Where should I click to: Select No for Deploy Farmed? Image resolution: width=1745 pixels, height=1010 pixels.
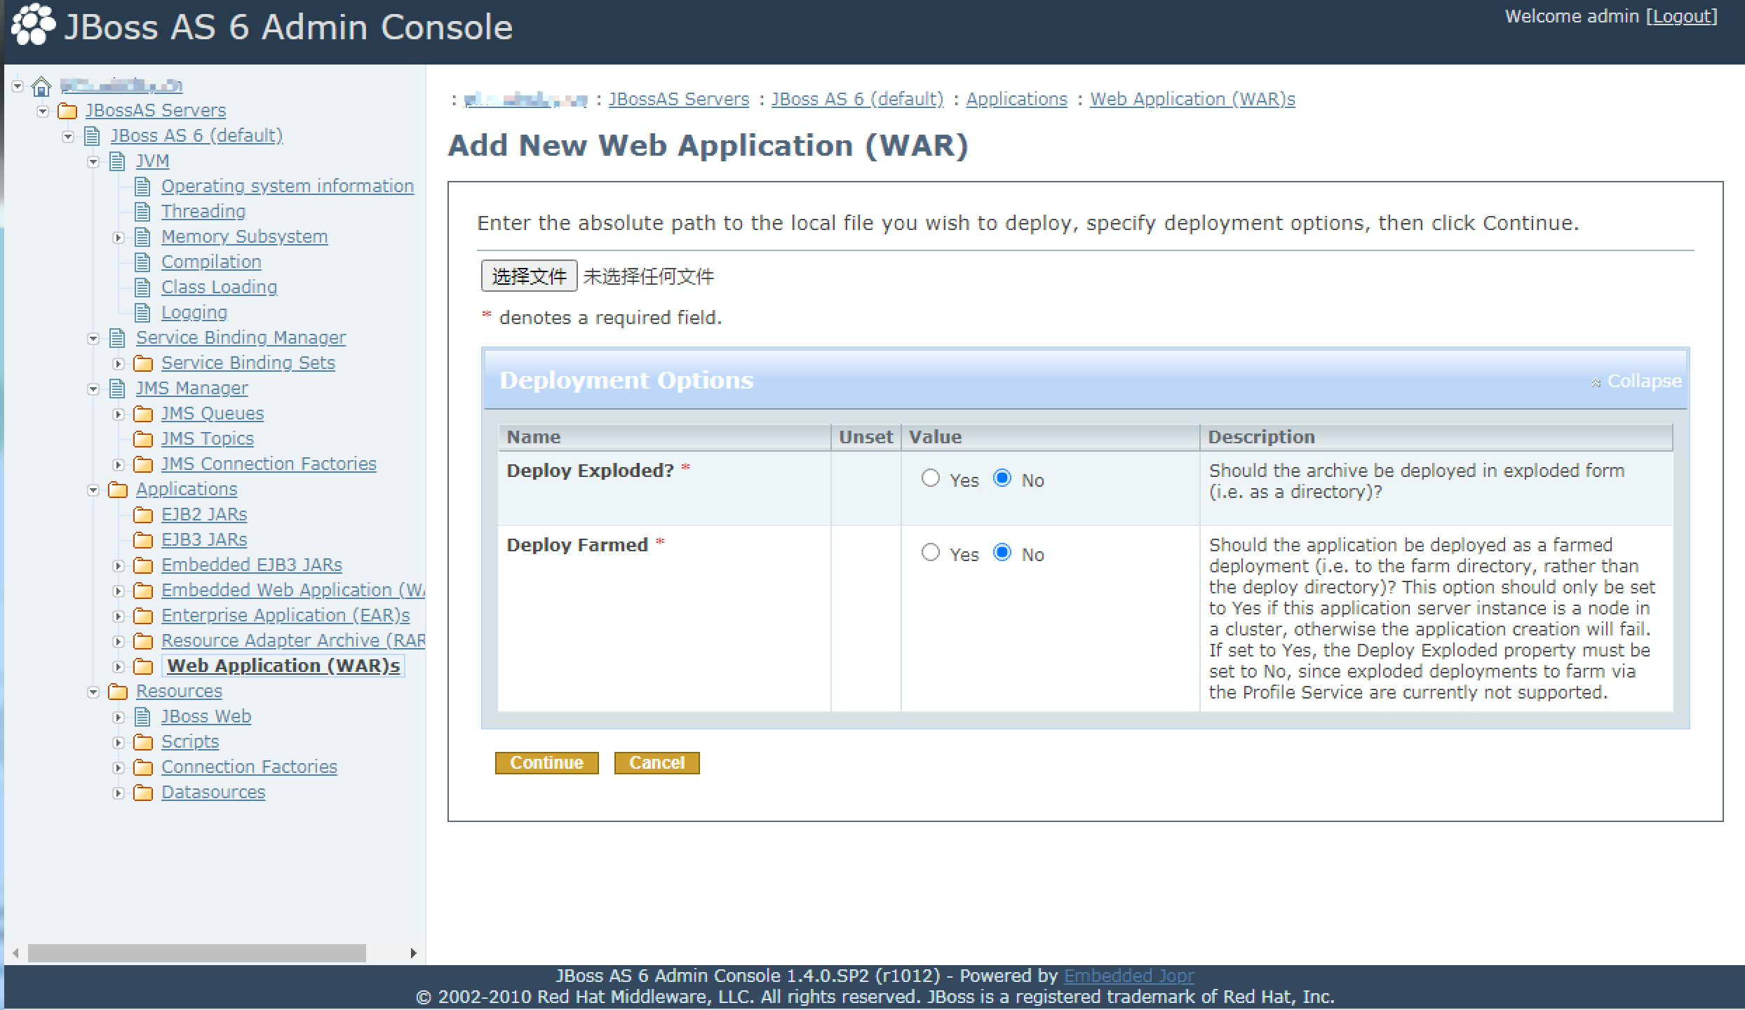1002,553
